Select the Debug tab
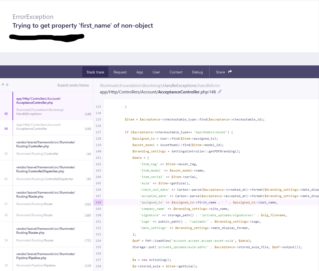Image resolution: width=319 pixels, height=271 pixels. [x=197, y=72]
